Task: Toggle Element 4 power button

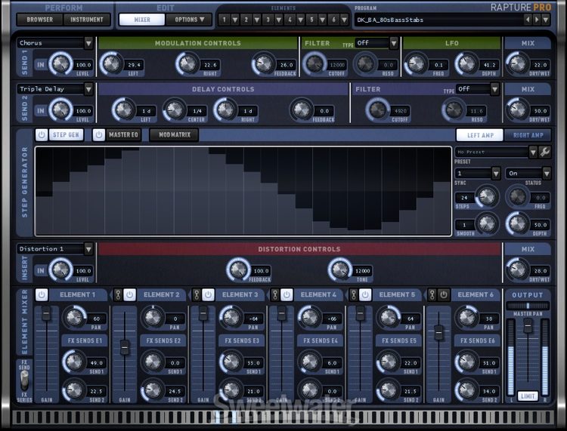Action: (x=287, y=294)
